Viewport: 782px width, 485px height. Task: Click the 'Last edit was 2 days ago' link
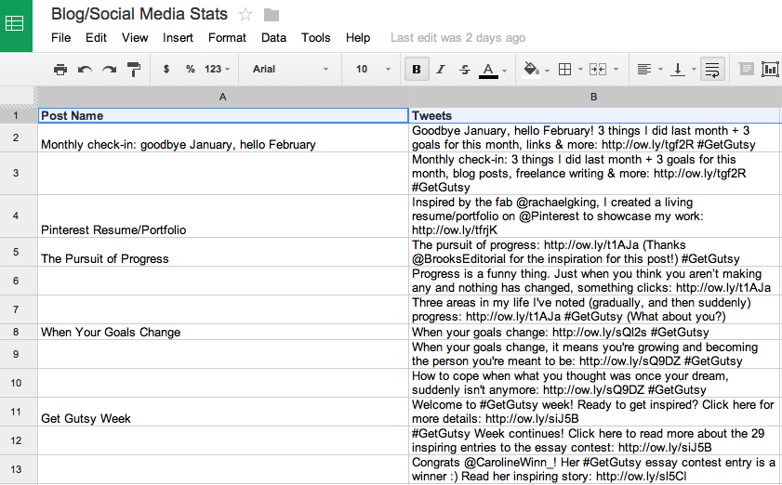[x=457, y=38]
